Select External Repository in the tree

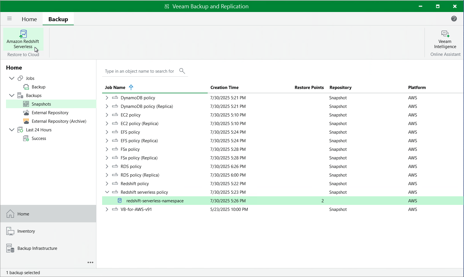click(50, 113)
